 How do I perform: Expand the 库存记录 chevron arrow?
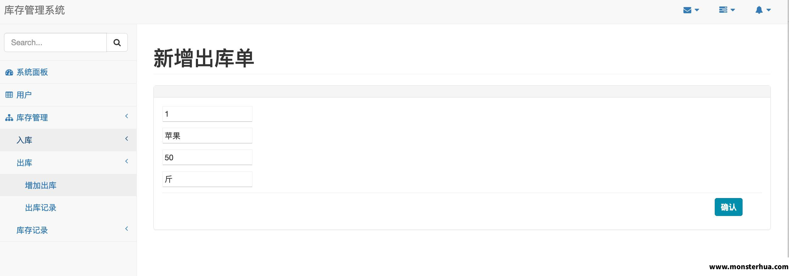coord(127,229)
